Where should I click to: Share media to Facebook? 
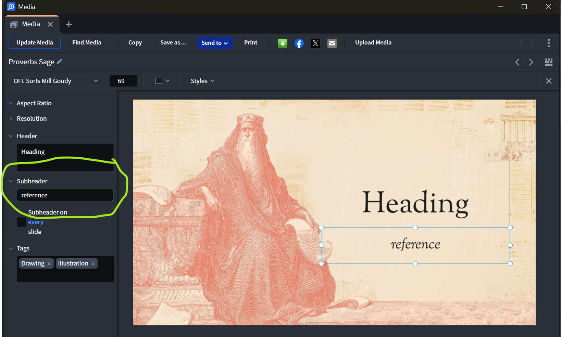coord(299,43)
